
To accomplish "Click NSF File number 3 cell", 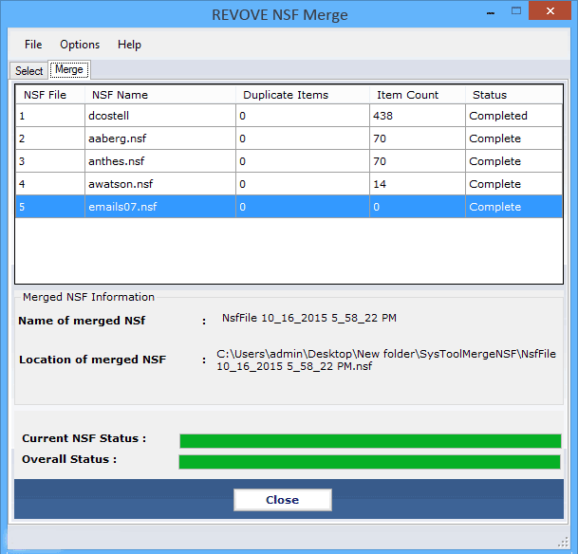I will point(50,161).
